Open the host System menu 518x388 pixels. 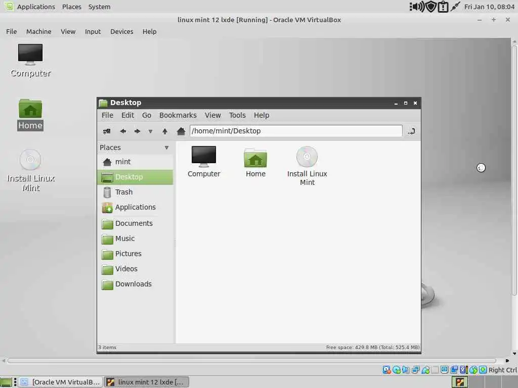[x=99, y=7]
